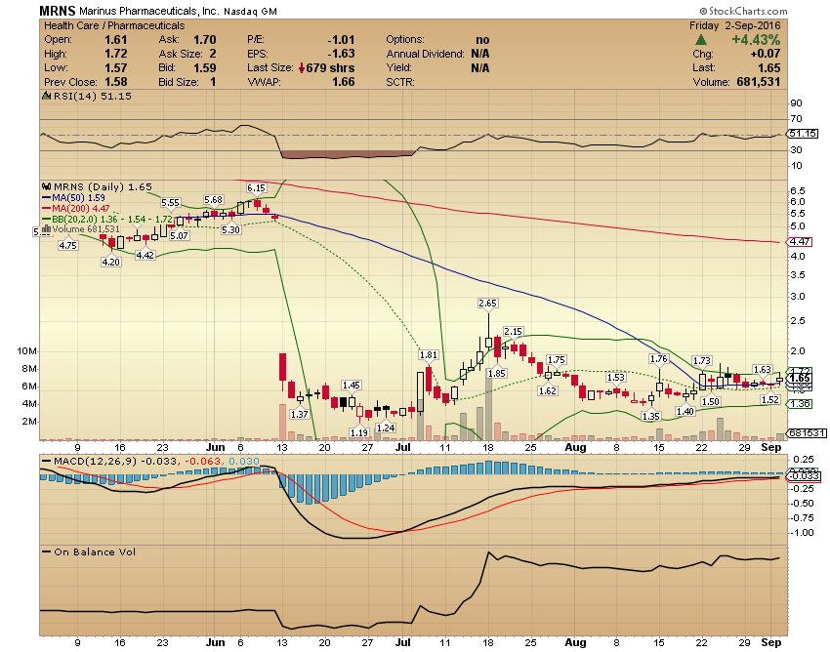830x652 pixels.
Task: Click the Options value no
Action: (482, 40)
